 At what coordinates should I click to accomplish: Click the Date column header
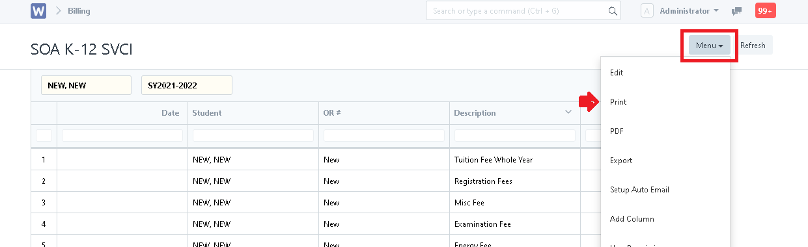[122, 113]
